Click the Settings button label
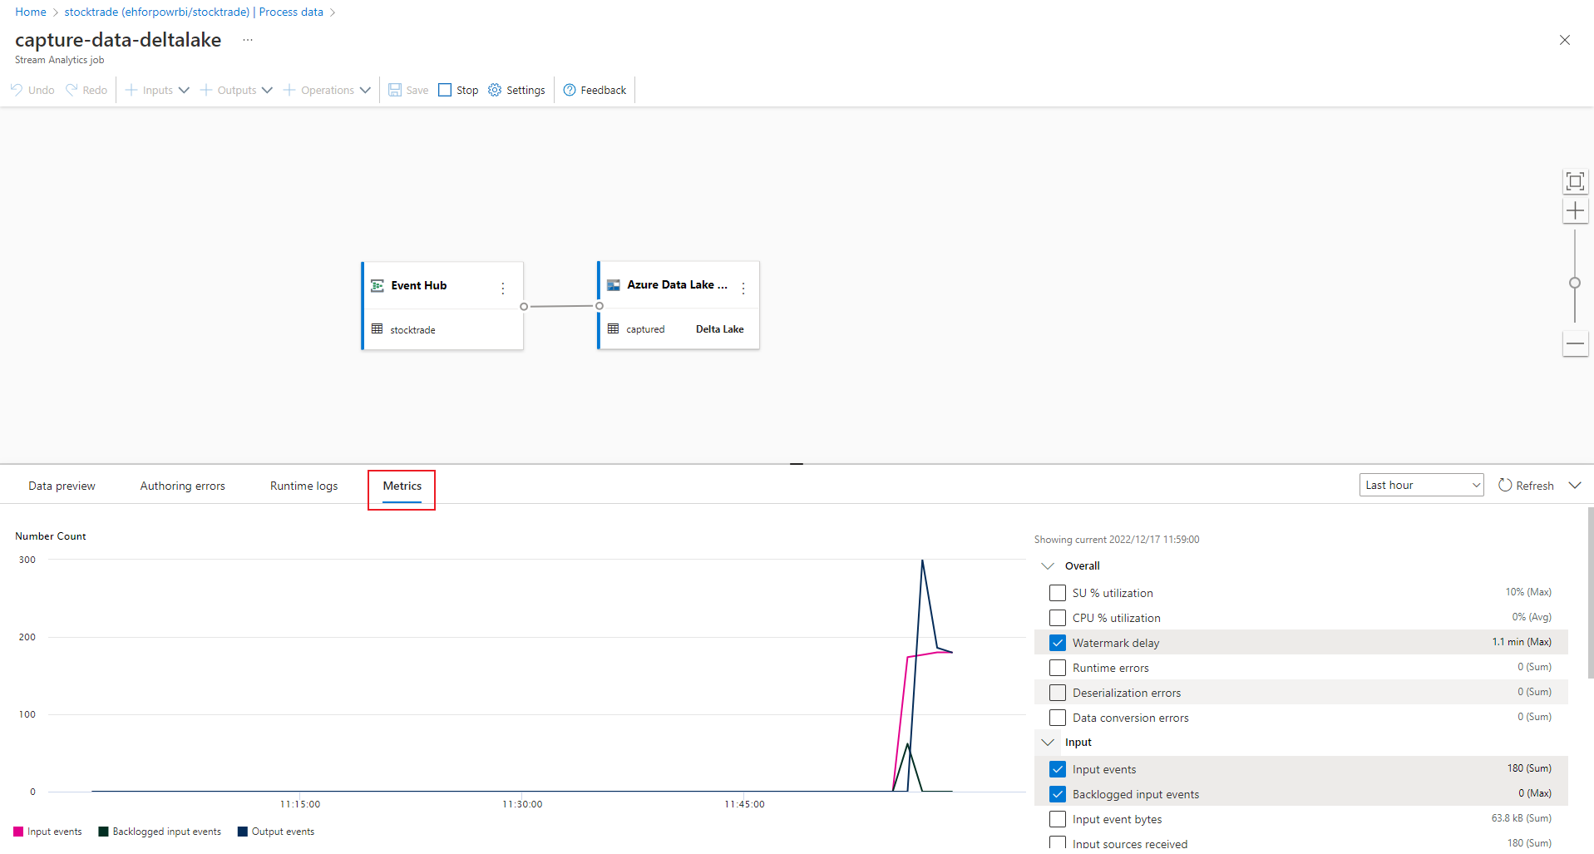Image resolution: width=1594 pixels, height=854 pixels. click(526, 90)
